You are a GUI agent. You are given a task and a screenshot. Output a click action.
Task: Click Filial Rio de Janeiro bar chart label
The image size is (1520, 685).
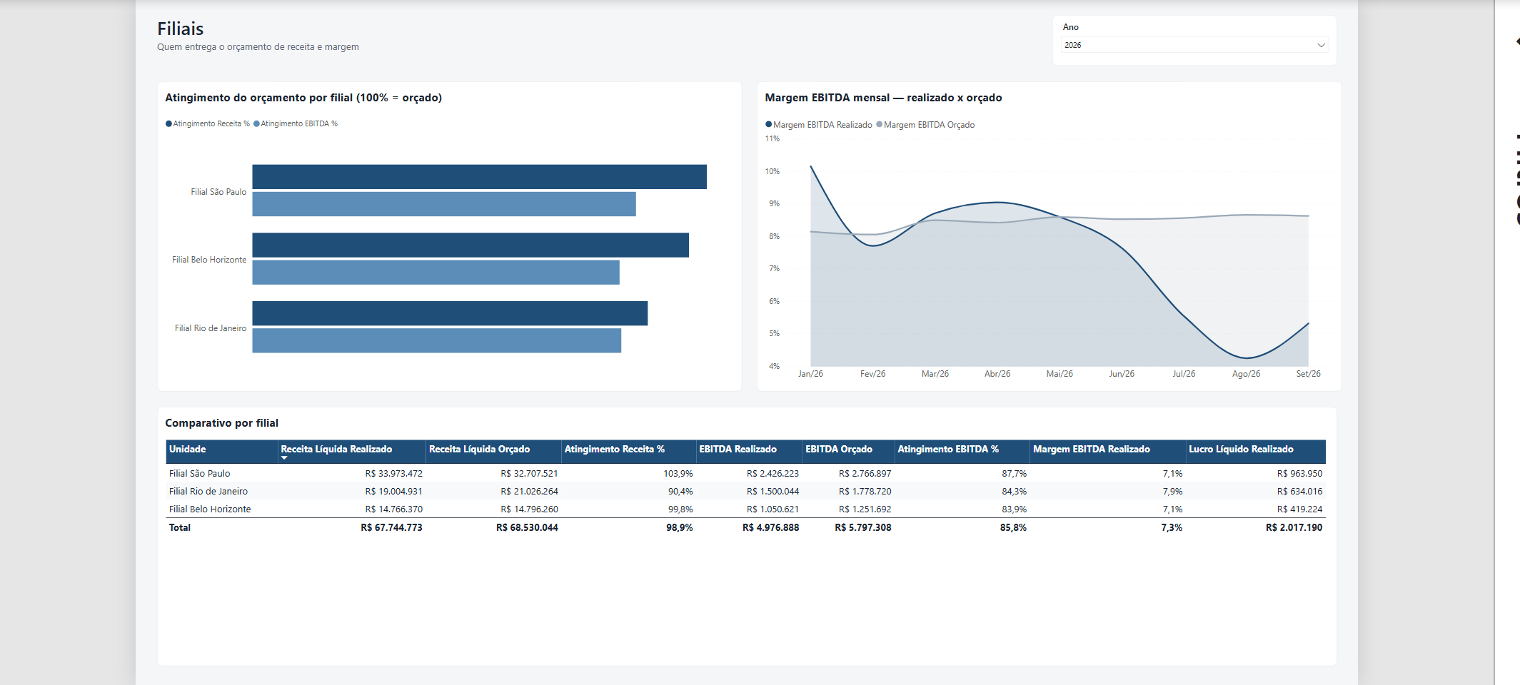pos(211,328)
